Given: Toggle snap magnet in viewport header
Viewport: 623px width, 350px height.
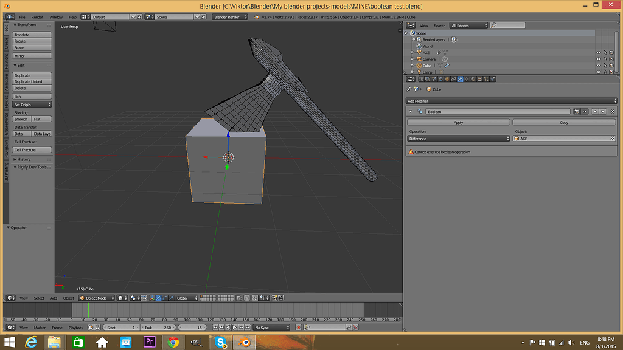Looking at the screenshot, I should point(255,298).
